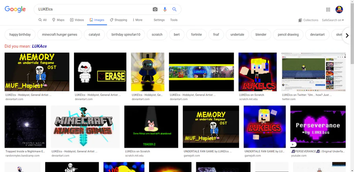Open search by image camera icon
The image size is (354, 172).
155,9
